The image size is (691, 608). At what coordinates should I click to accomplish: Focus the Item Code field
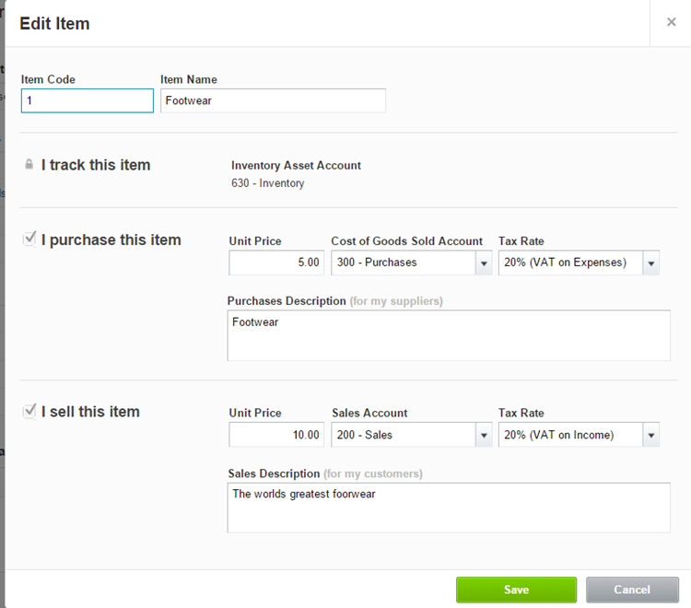(x=88, y=100)
